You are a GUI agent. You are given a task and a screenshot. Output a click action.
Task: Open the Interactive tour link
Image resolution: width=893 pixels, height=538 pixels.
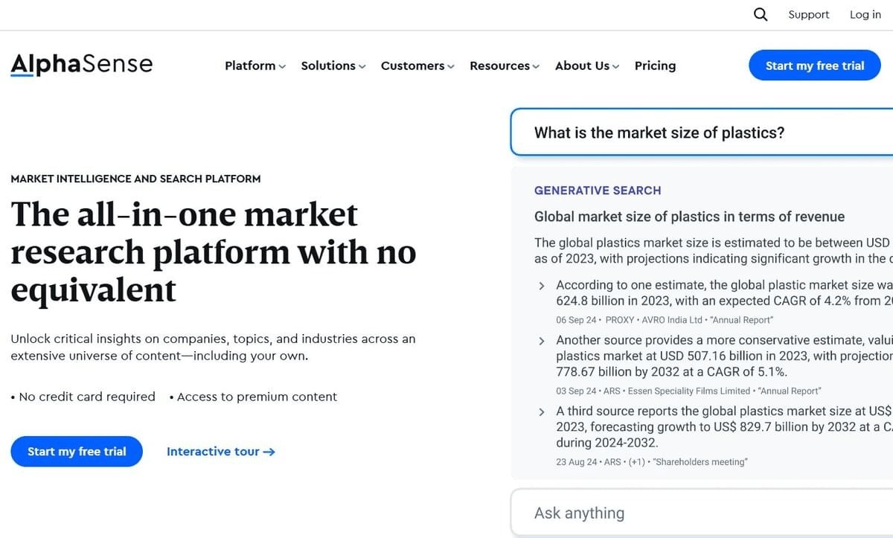pyautogui.click(x=221, y=452)
